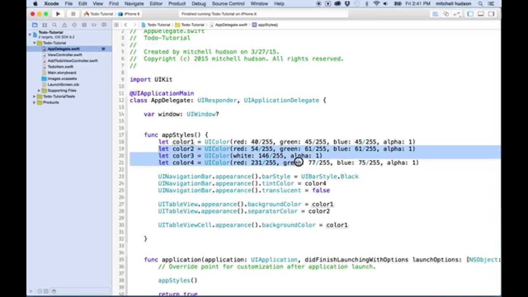
Task: Toggle the Debug area visibility
Action: coord(481,14)
